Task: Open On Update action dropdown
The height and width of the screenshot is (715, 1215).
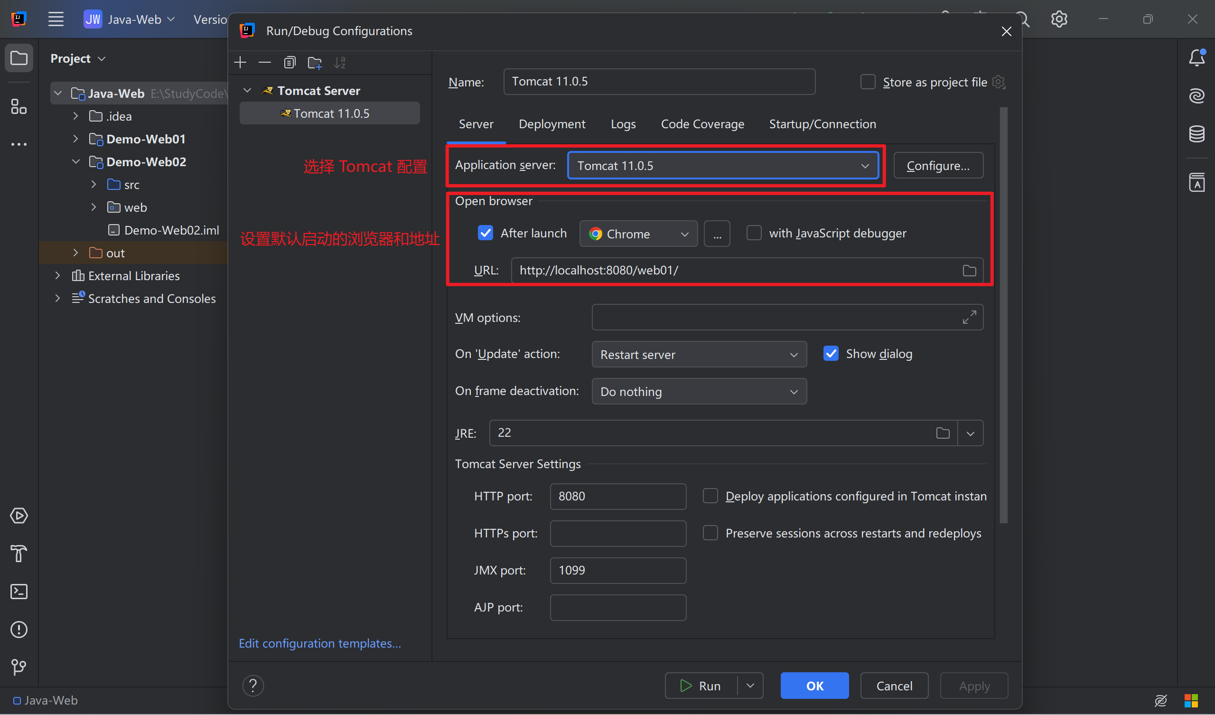Action: click(x=699, y=355)
